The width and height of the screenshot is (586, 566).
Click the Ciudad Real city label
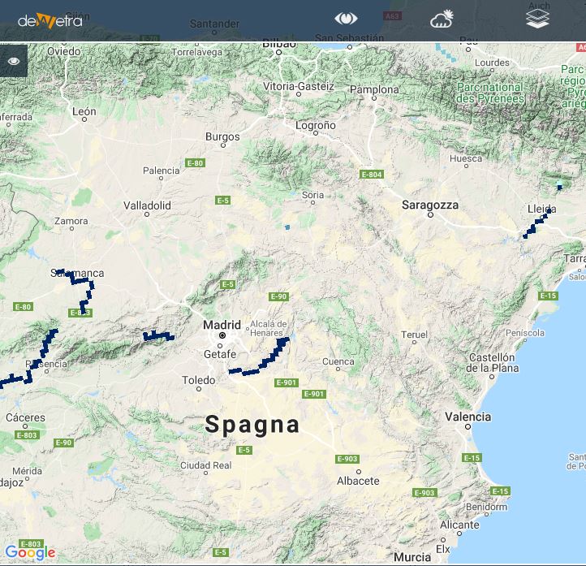pyautogui.click(x=205, y=465)
